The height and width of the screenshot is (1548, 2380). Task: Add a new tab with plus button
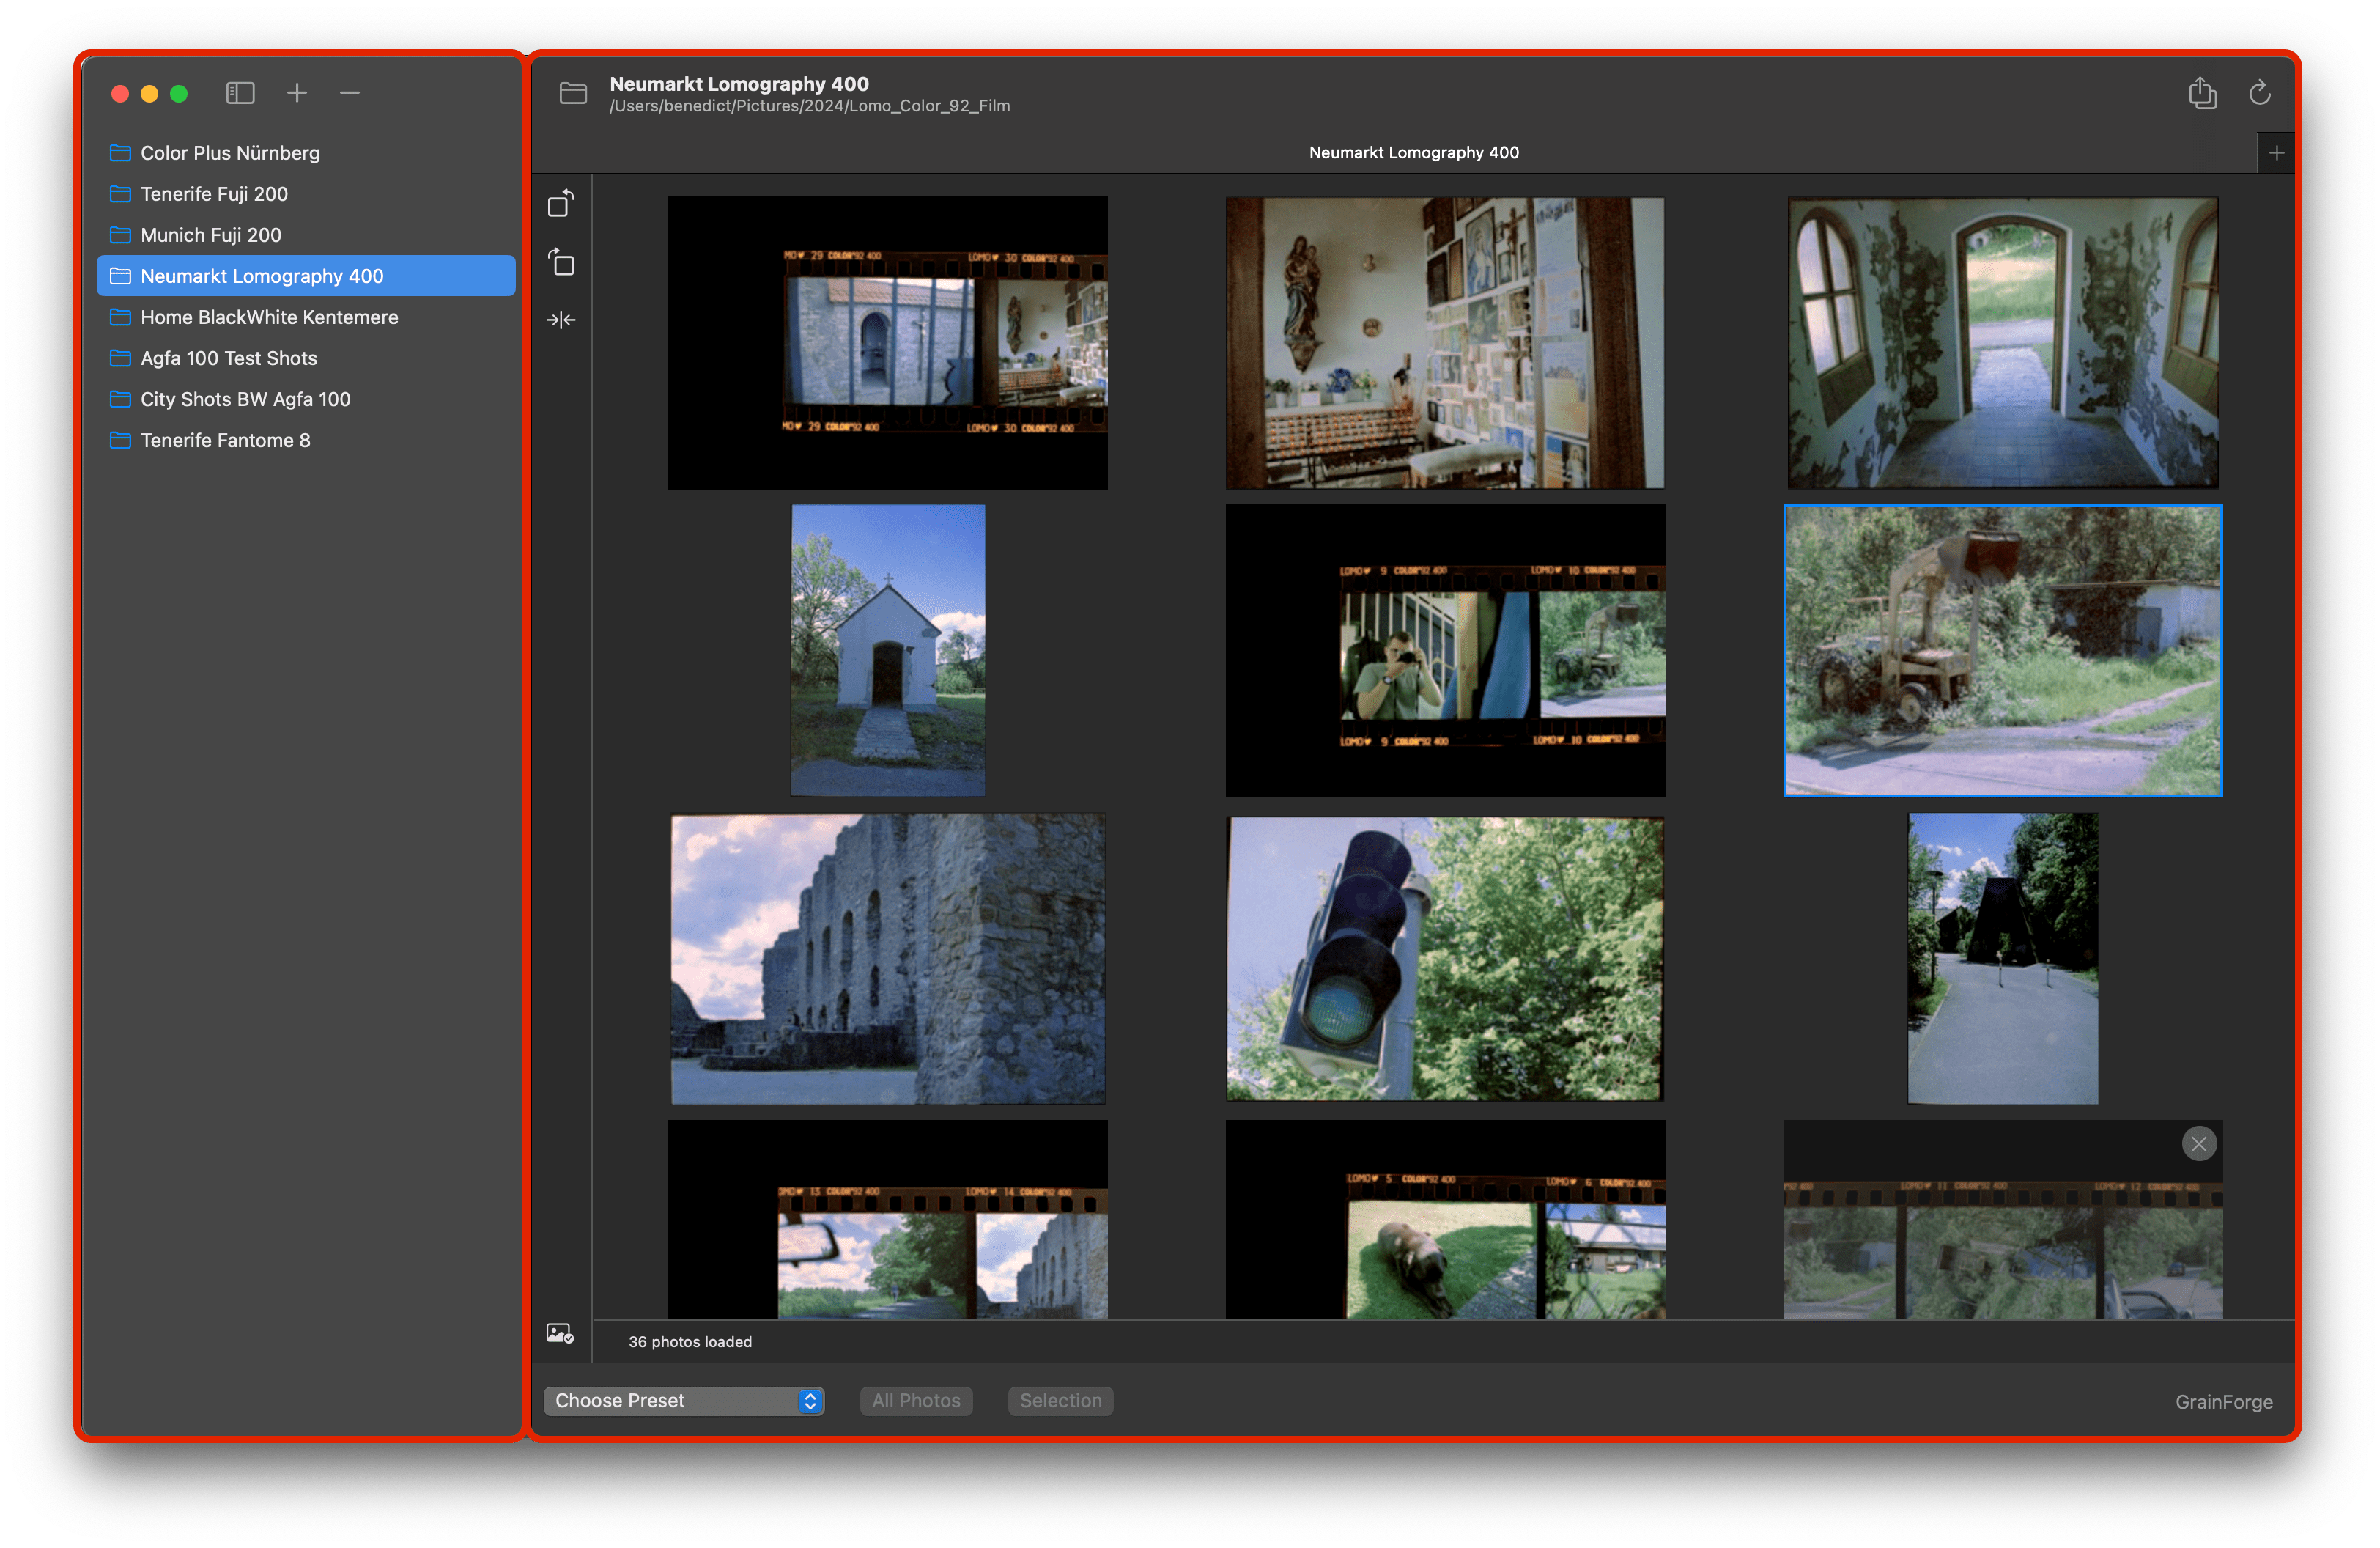[x=2276, y=153]
